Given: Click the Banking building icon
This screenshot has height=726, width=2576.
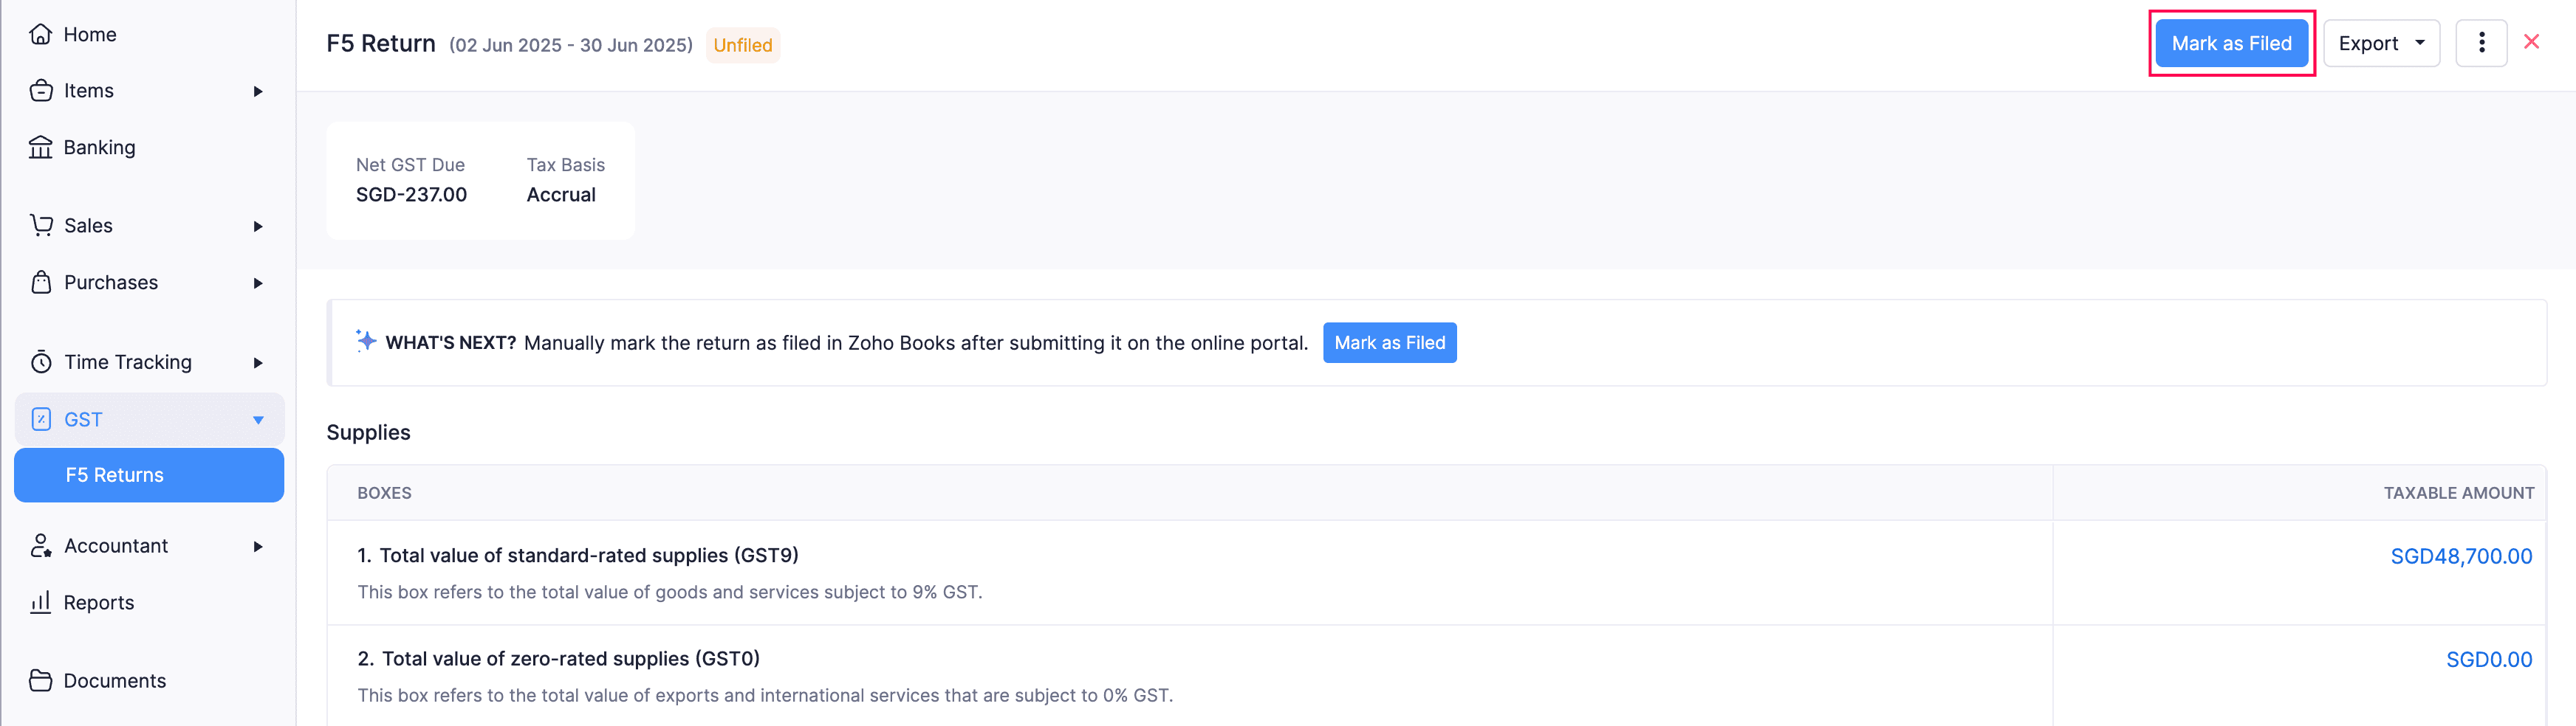Looking at the screenshot, I should 40,148.
